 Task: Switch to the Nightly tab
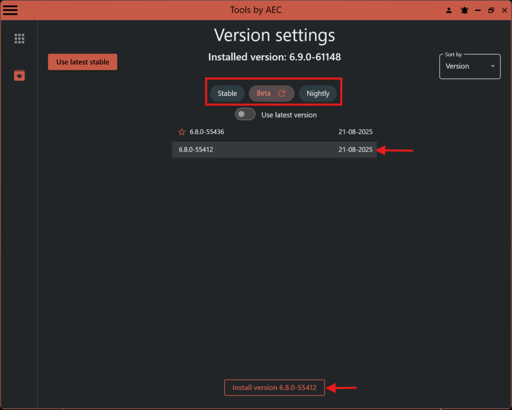(x=317, y=93)
